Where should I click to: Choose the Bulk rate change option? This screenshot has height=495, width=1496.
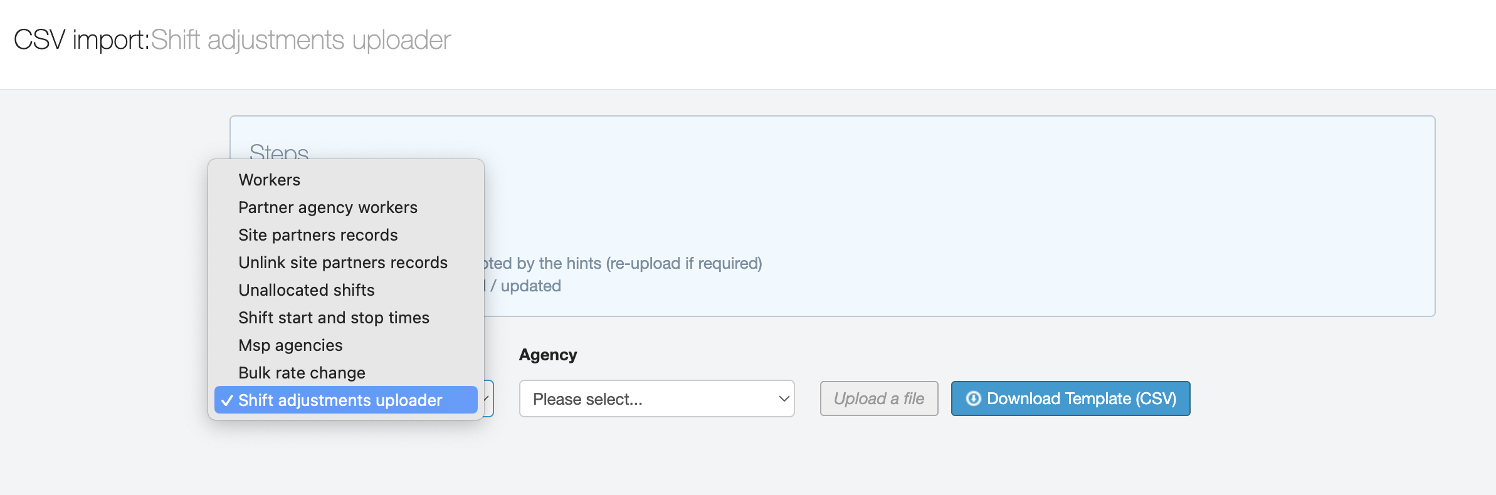coord(302,373)
